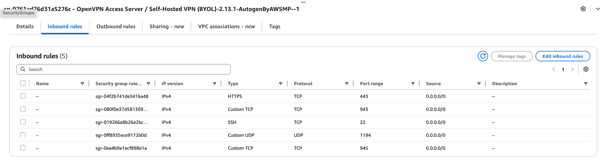
Task: Open the Tags tab
Action: point(274,27)
